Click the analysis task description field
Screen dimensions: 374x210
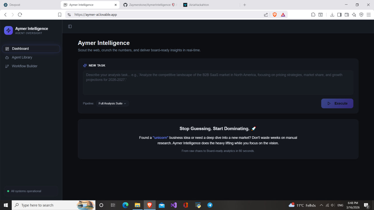(218, 83)
